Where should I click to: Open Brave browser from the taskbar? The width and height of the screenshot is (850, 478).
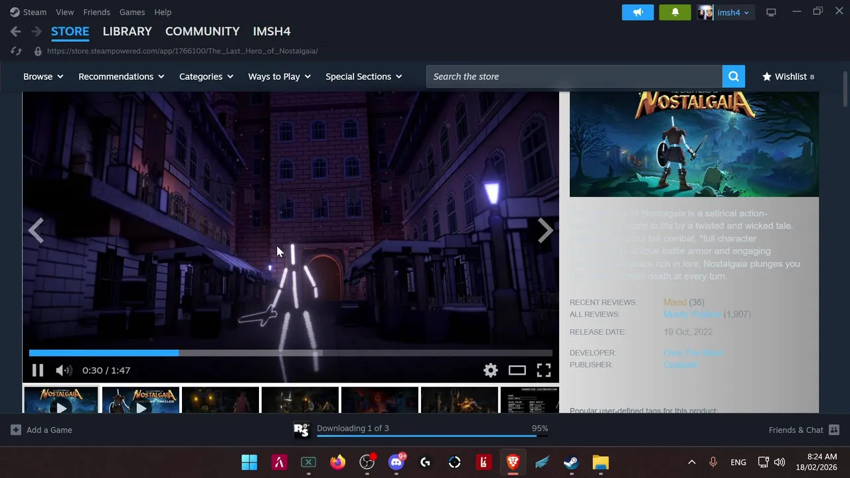tap(513, 462)
